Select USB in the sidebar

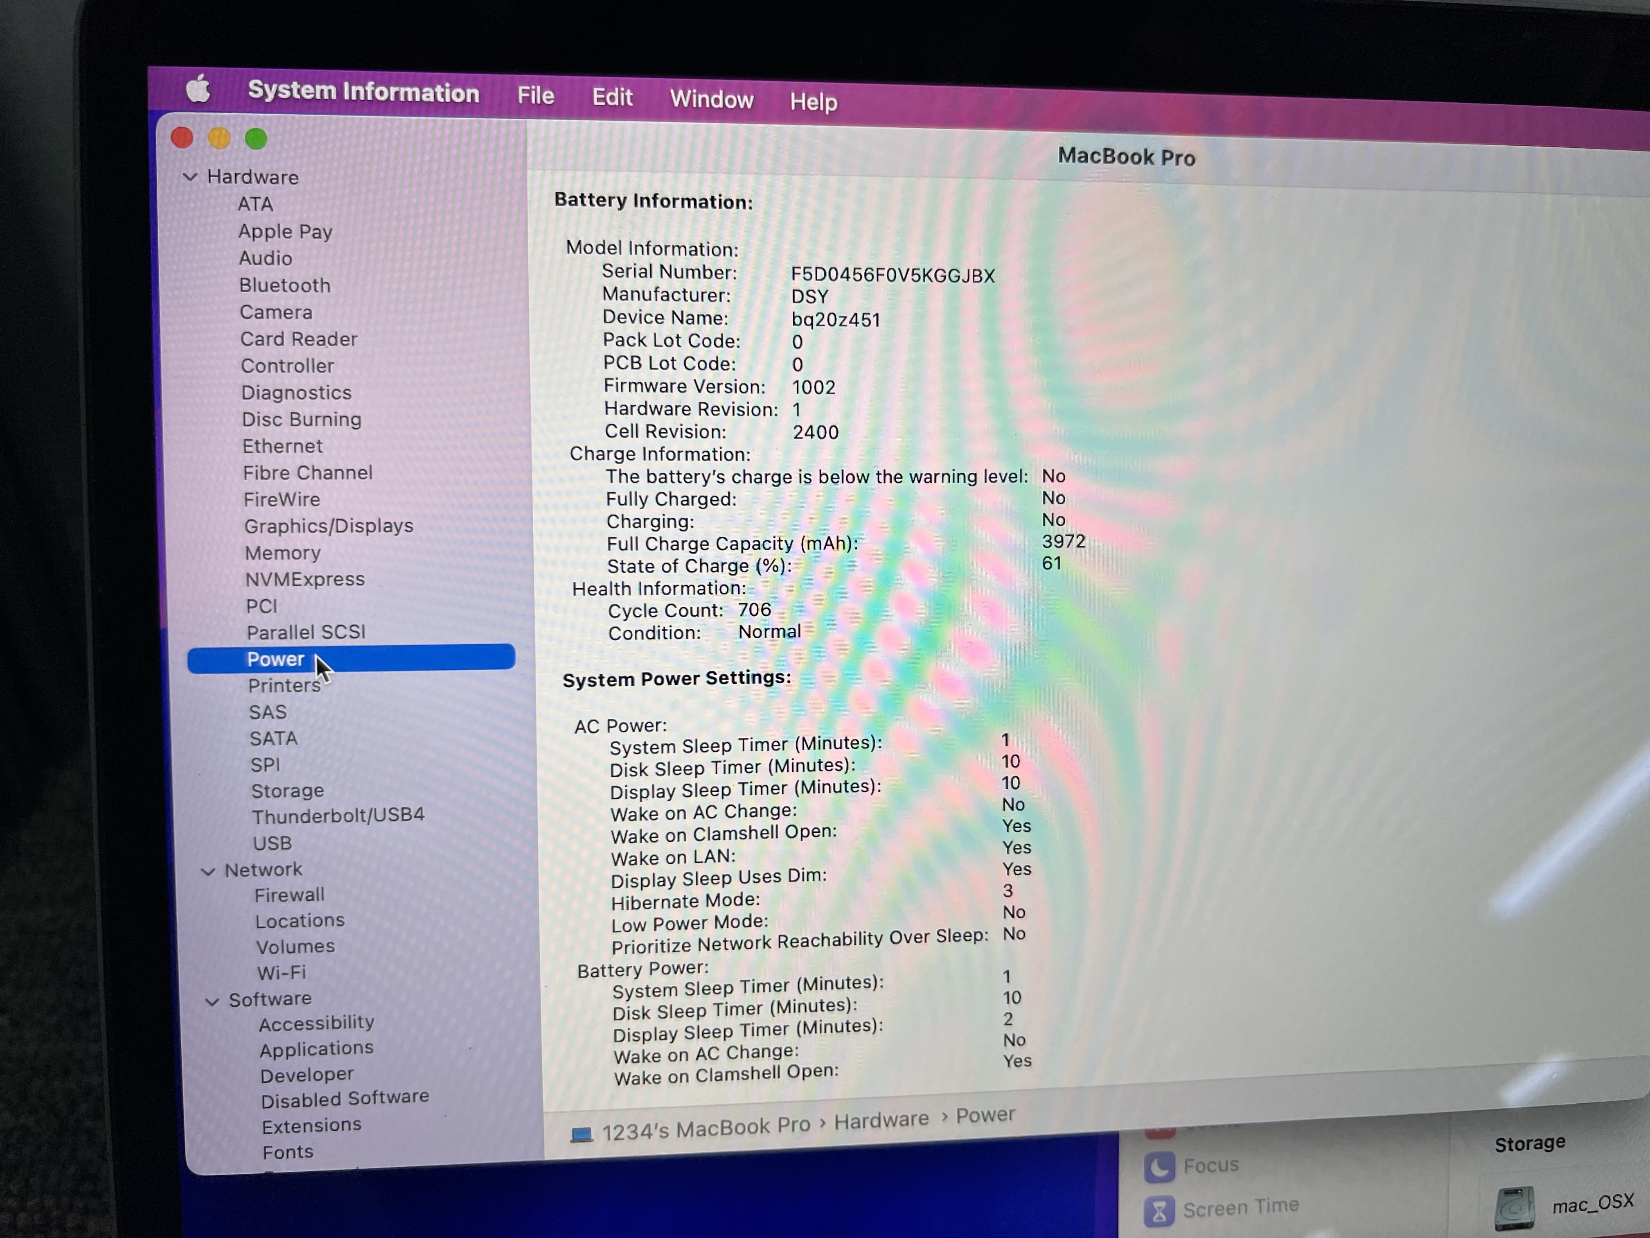pos(271,843)
